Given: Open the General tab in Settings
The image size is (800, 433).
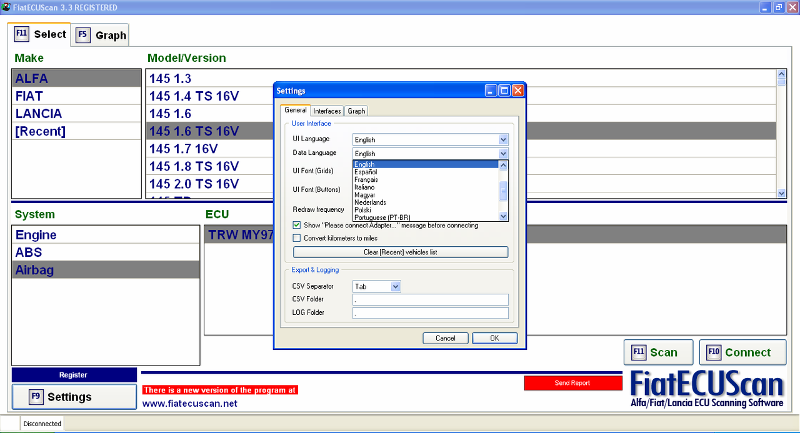Looking at the screenshot, I should [296, 110].
